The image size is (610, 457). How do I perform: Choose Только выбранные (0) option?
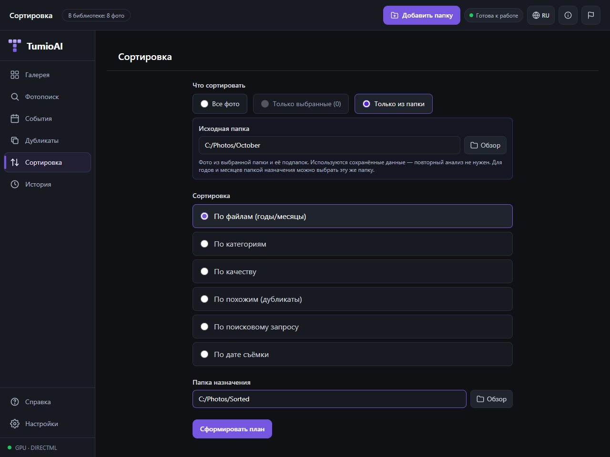(301, 104)
